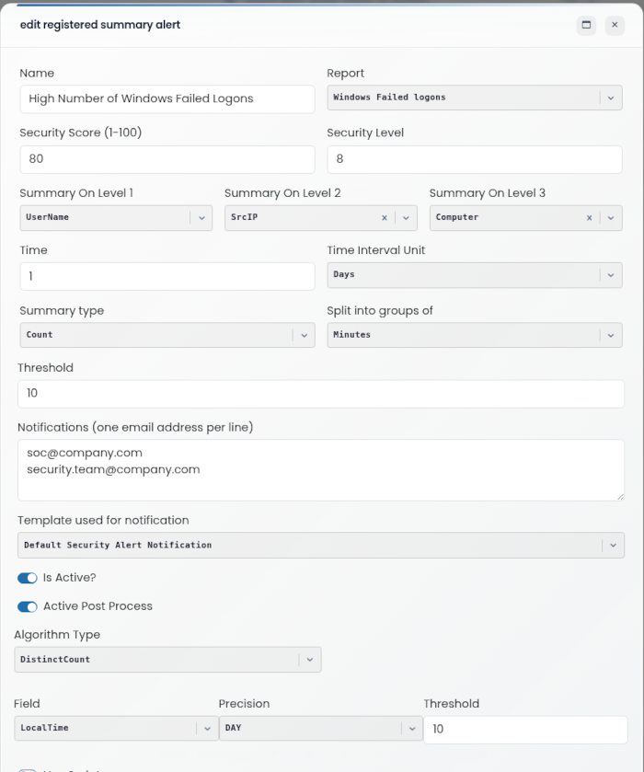This screenshot has width=644, height=772.
Task: Clear the Computer selection in Summary On Level 3
Action: pyautogui.click(x=590, y=218)
